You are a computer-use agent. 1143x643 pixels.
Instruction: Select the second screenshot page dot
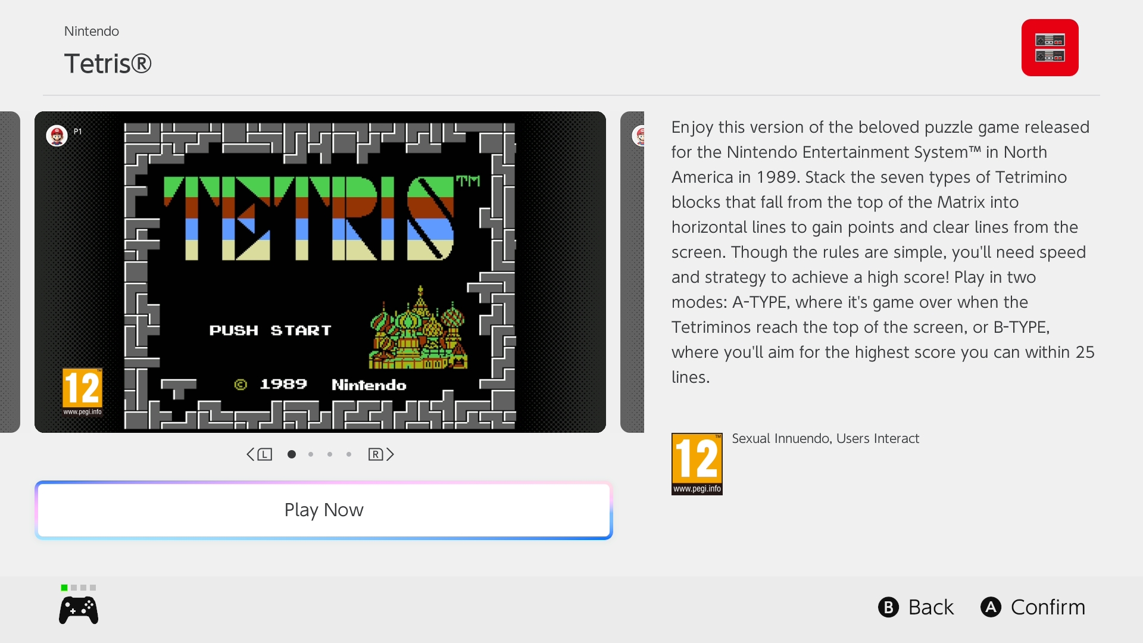click(311, 454)
